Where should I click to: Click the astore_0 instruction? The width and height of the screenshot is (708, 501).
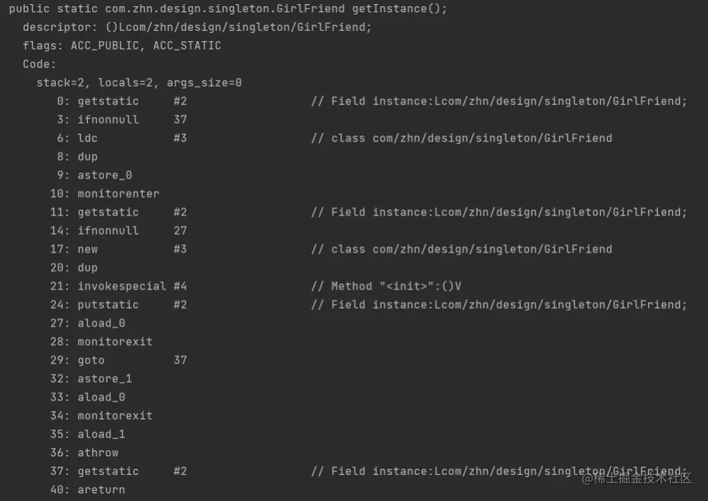click(x=104, y=176)
